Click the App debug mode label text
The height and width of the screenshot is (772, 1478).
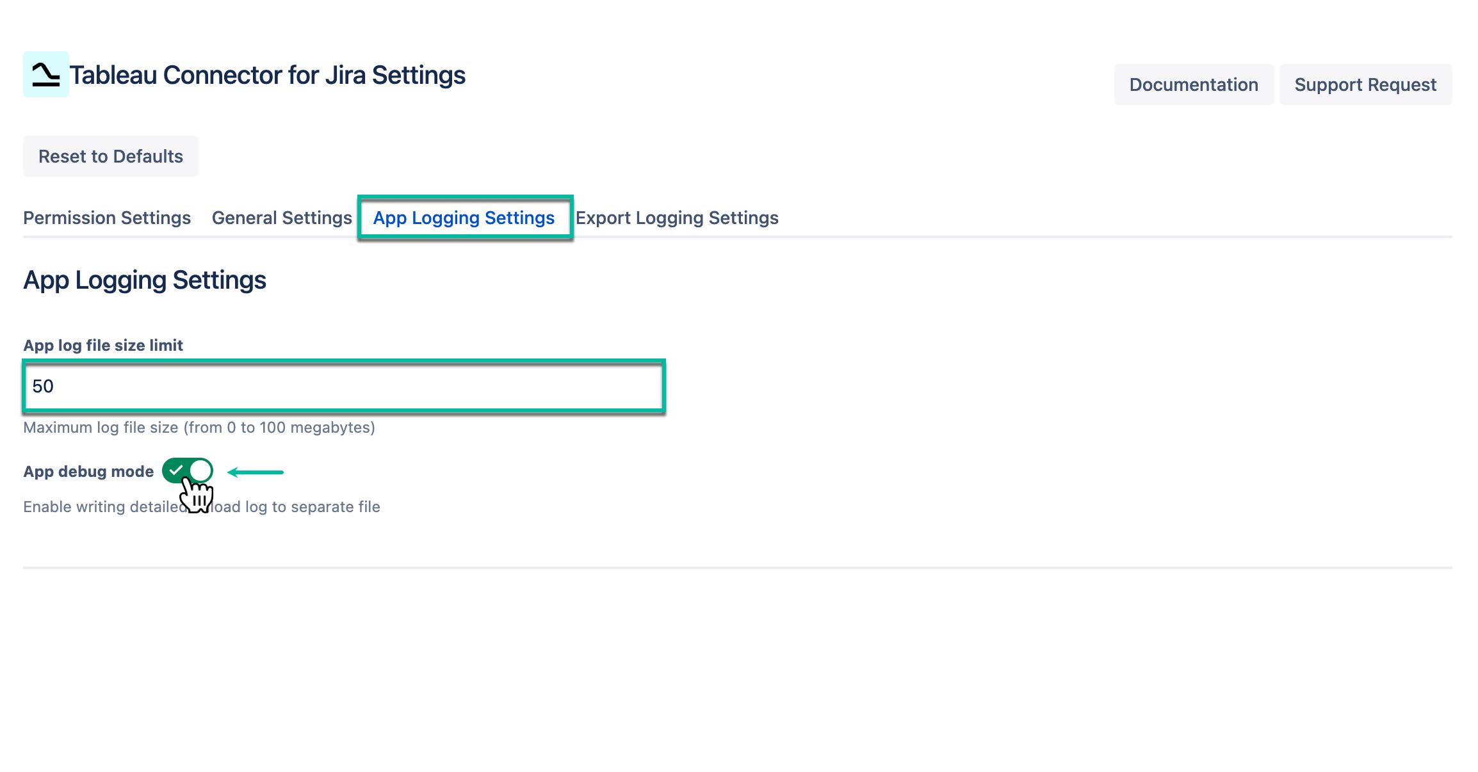[88, 471]
